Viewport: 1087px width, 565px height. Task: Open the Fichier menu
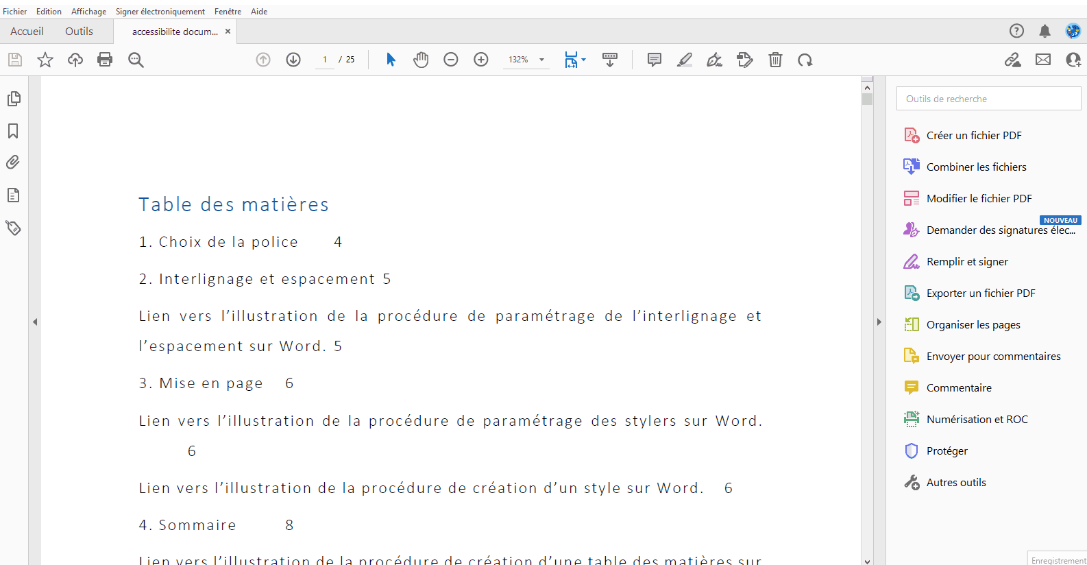[14, 12]
